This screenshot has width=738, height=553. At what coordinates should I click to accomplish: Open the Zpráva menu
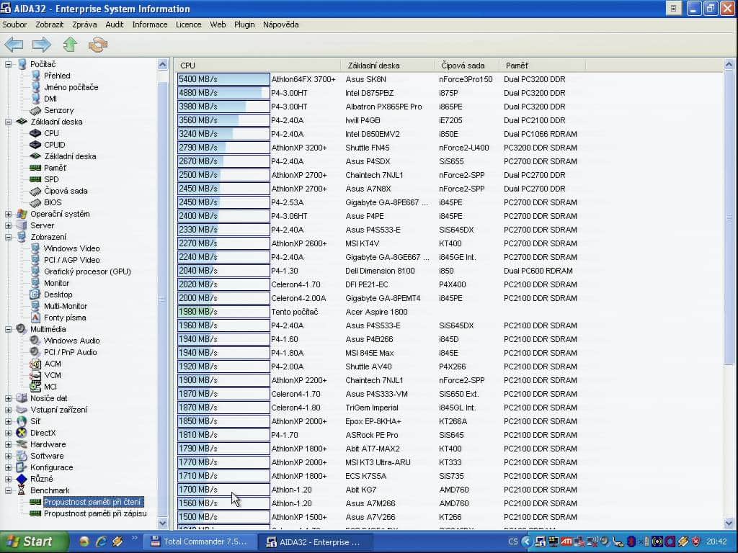coord(85,24)
